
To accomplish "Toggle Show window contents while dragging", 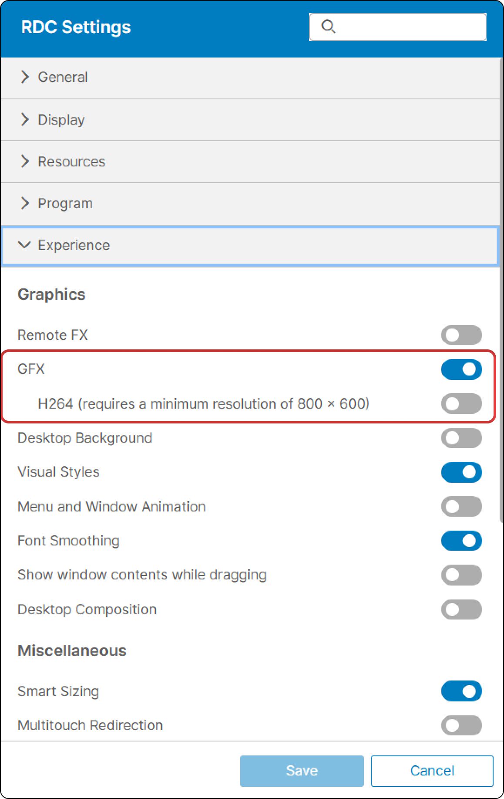I will pos(461,575).
